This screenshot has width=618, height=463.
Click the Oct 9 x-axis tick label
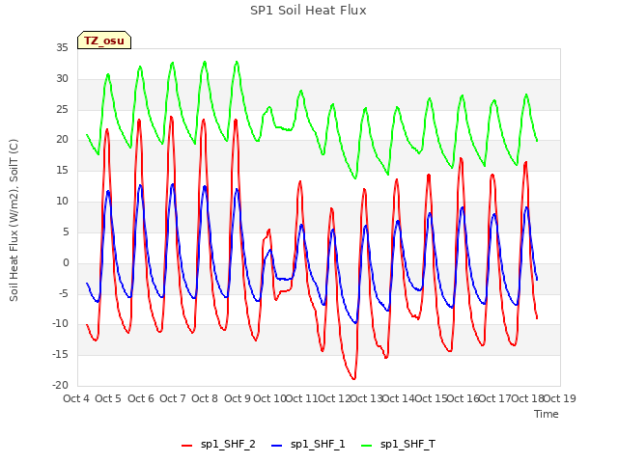[238, 398]
